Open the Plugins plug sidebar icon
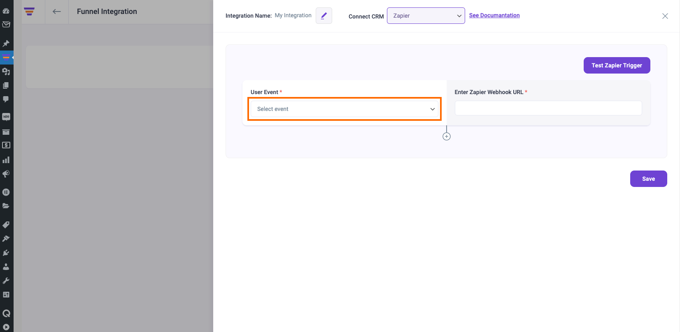Viewport: 680px width, 332px height. [6, 253]
